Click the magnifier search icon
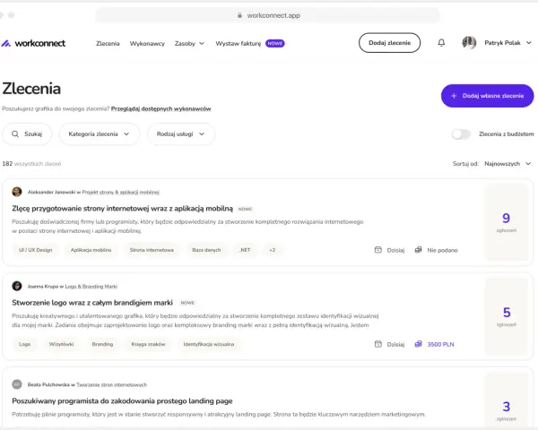The width and height of the screenshot is (538, 430). [x=15, y=134]
